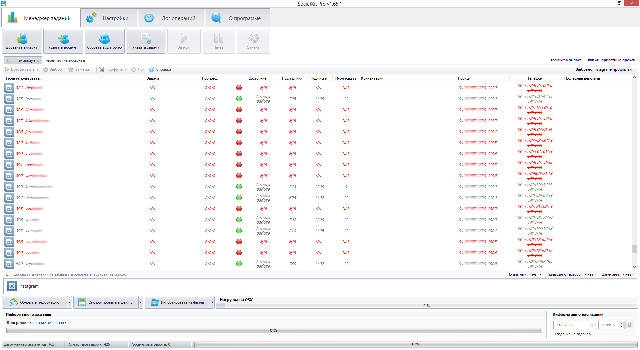This screenshot has height=350, width=640.
Task: Expand the Отметки dropdown menu
Action: pyautogui.click(x=93, y=69)
